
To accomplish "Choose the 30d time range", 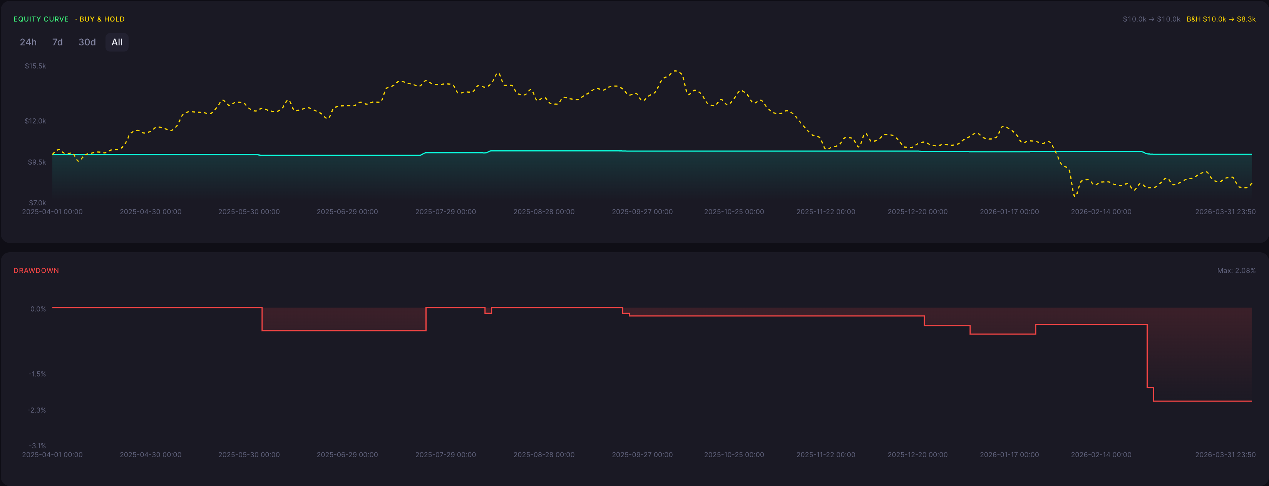I will point(87,42).
